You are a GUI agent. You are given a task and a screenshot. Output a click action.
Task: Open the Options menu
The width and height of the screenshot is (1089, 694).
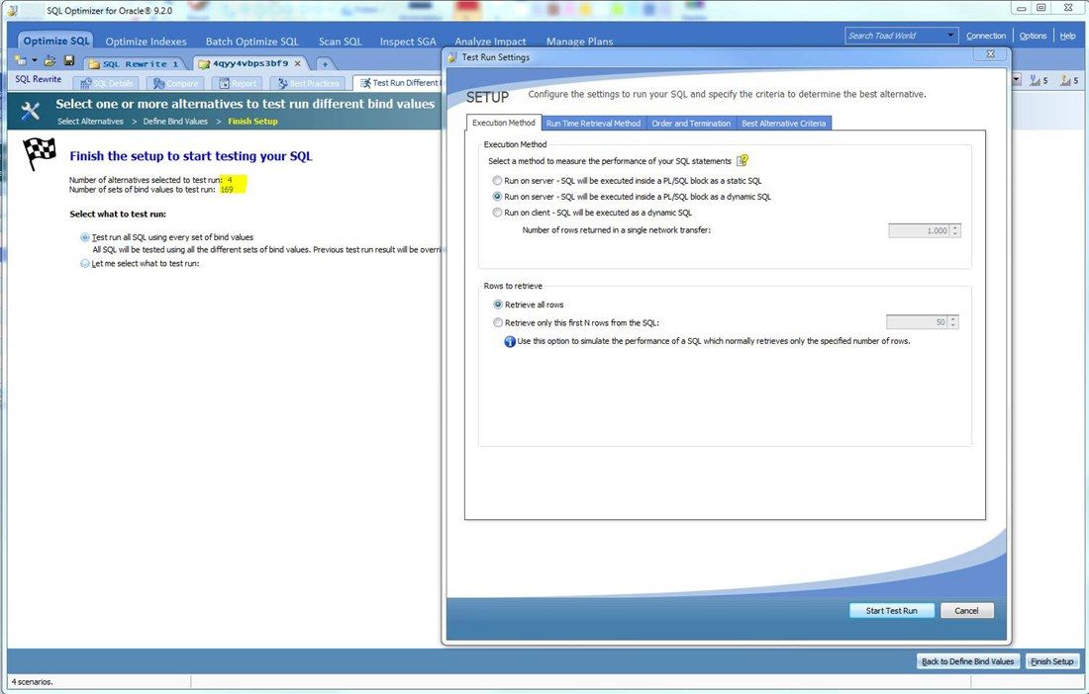click(x=1033, y=36)
